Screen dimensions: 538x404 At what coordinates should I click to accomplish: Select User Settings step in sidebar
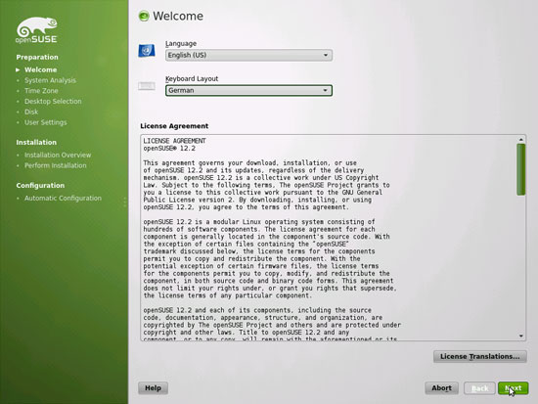point(46,122)
